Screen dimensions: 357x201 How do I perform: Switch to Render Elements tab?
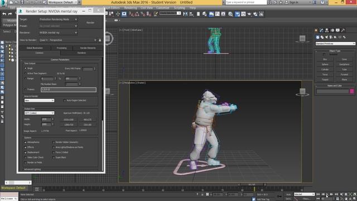pyautogui.click(x=88, y=48)
